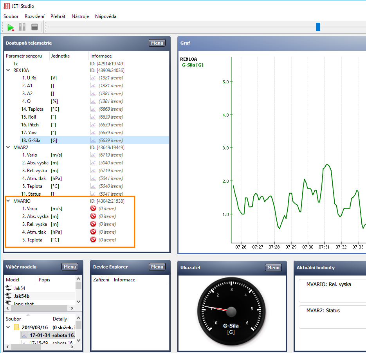Click the red no-data icon for MVARIO Atm. tlak
The height and width of the screenshot is (353, 366).
(93, 232)
